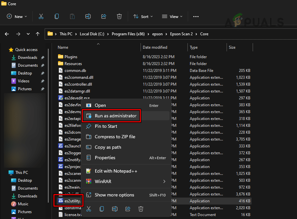Click the Back arrow navigation button
297x219 pixels.
[7, 34]
